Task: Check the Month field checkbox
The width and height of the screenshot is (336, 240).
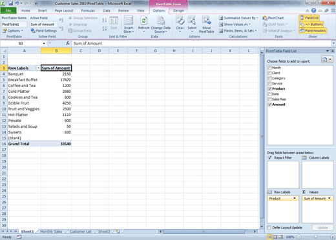Action: click(269, 68)
